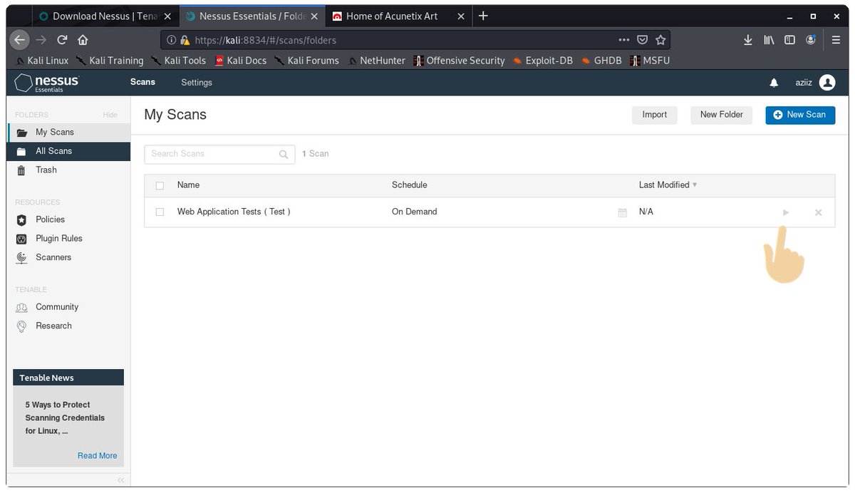Sort by the Name column

[188, 185]
